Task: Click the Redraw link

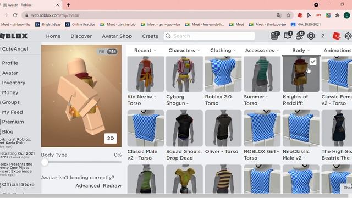Action: [x=112, y=186]
